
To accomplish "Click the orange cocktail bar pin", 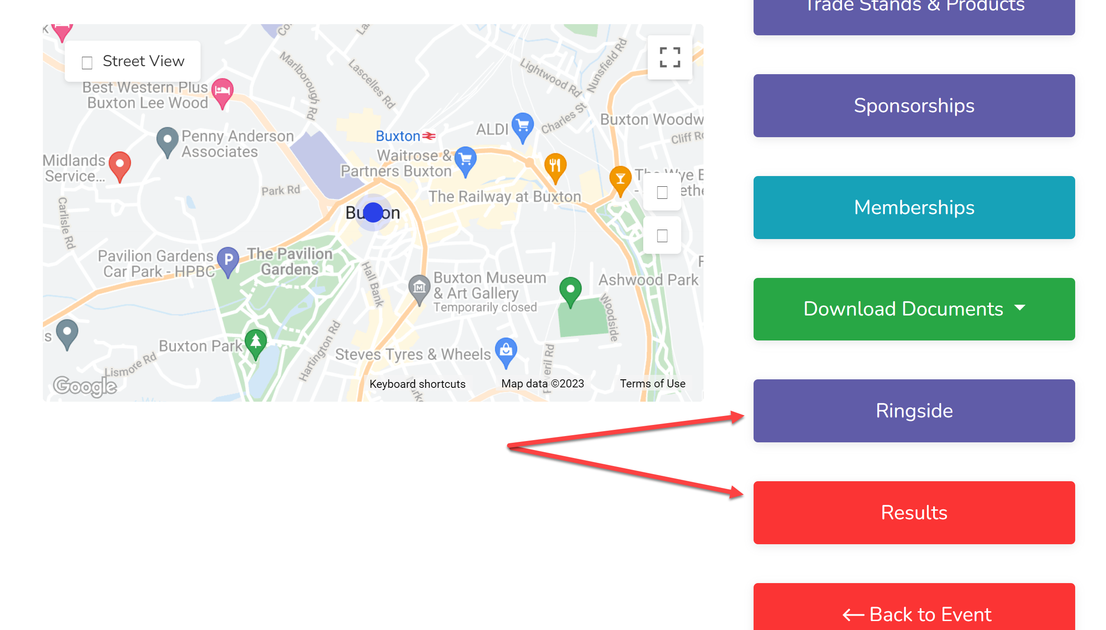I will pos(620,181).
